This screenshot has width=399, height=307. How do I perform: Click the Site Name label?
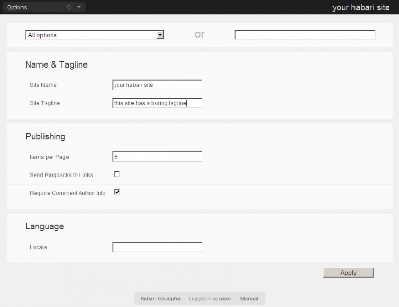pos(43,85)
